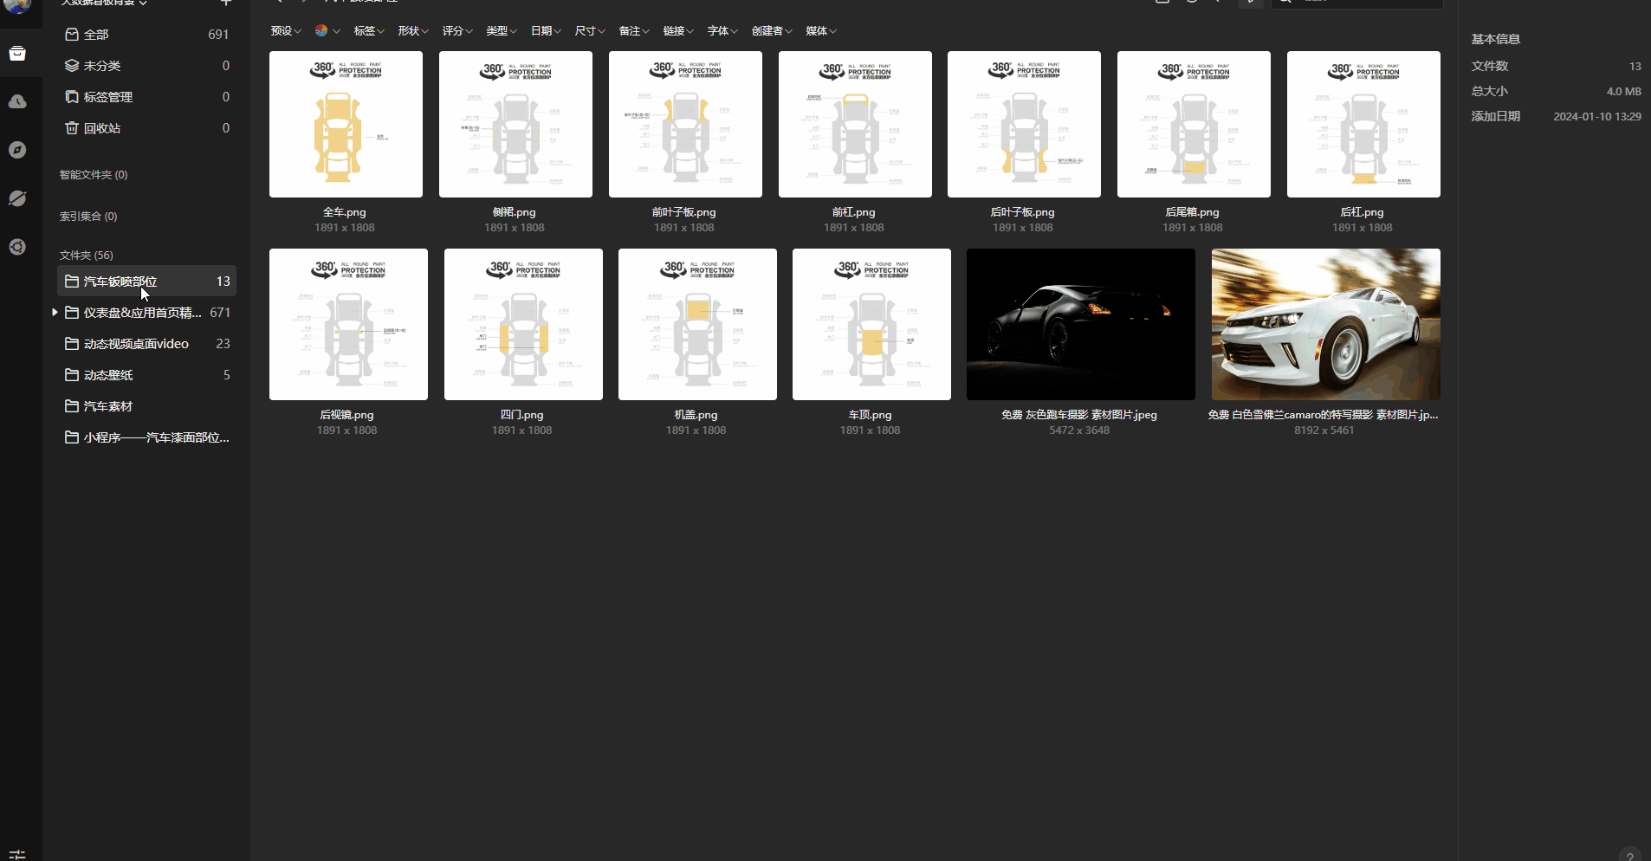Click the 免费 灰色跑车摄影 素材图片.jpeg file name
This screenshot has height=861, width=1651.
coord(1079,415)
